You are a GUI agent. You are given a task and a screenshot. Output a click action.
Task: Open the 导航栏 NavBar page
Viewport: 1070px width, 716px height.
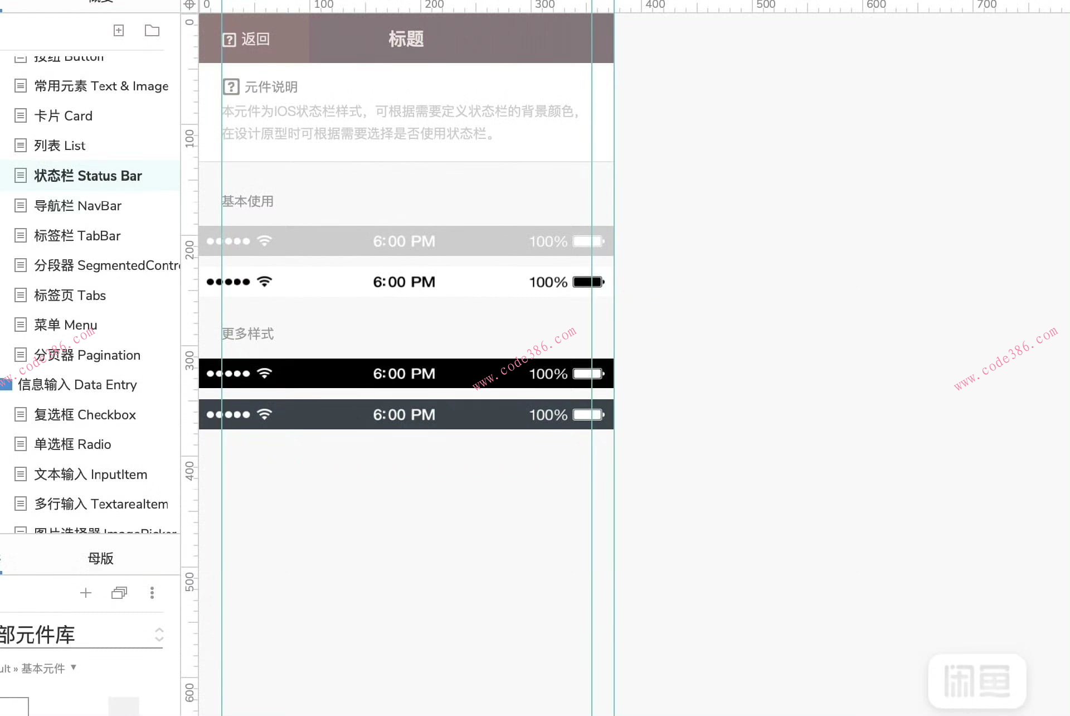[77, 206]
